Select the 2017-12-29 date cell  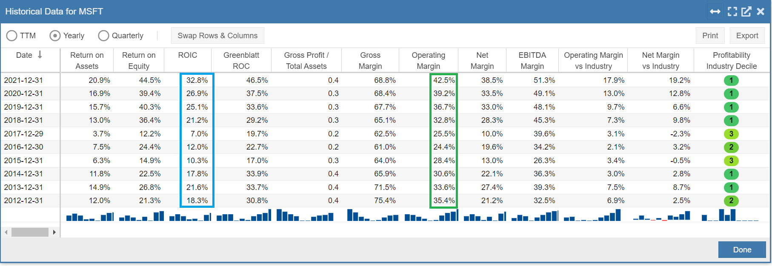click(x=24, y=134)
